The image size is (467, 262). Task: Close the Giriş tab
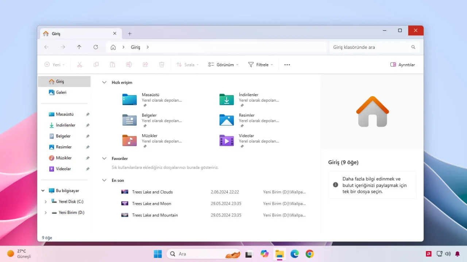tap(115, 33)
